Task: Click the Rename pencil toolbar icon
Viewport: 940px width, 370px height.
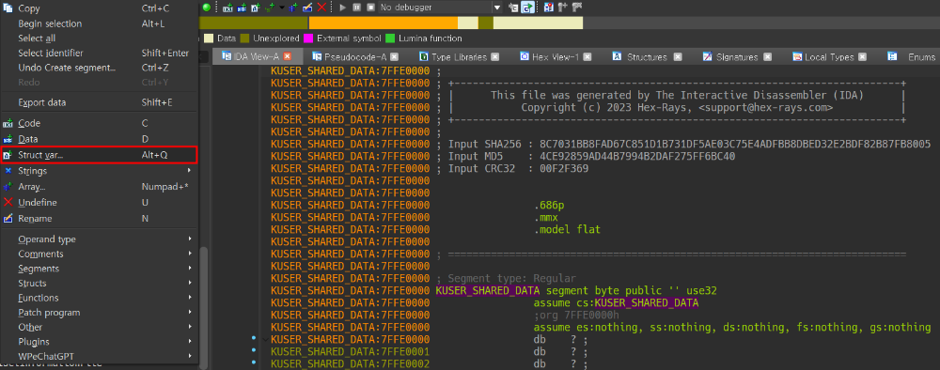Action: pyautogui.click(x=307, y=8)
